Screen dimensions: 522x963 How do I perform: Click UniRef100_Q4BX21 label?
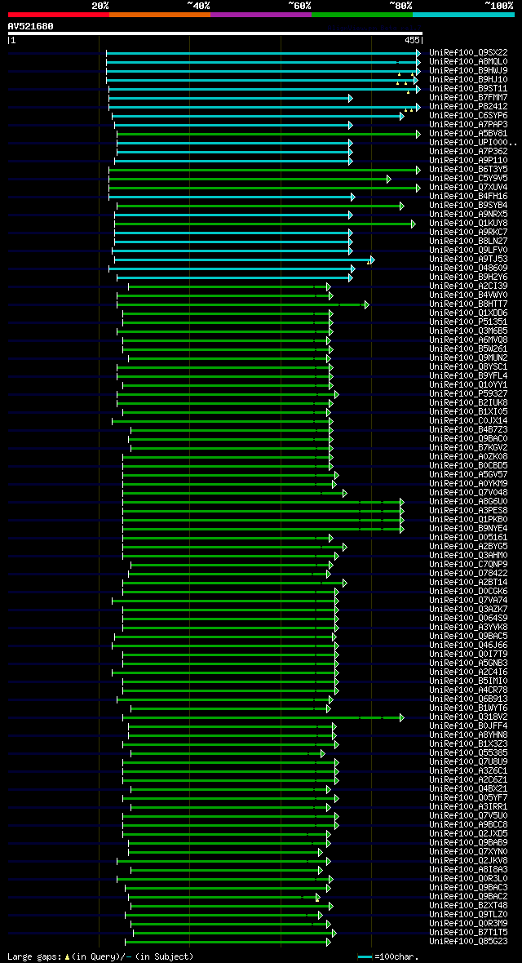(x=468, y=788)
